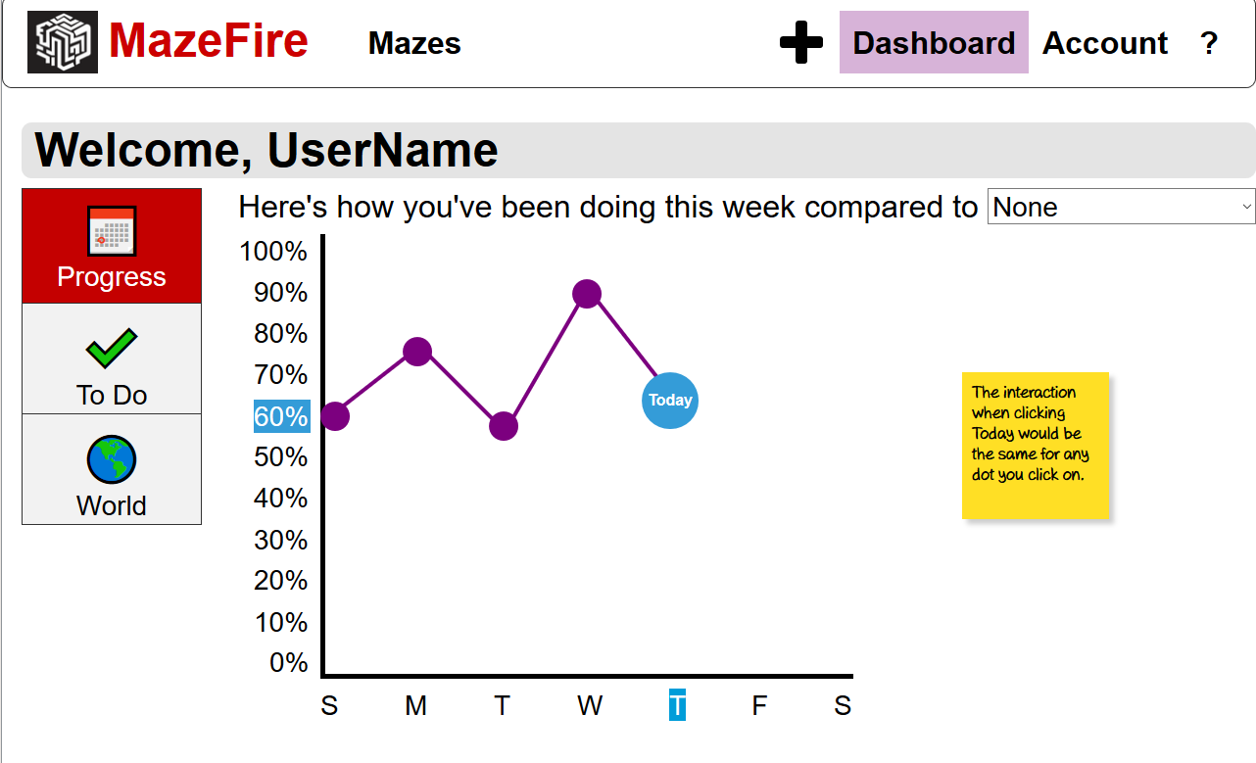Viewport: 1256px width, 763px height.
Task: Click the blue Today data point
Action: (670, 401)
